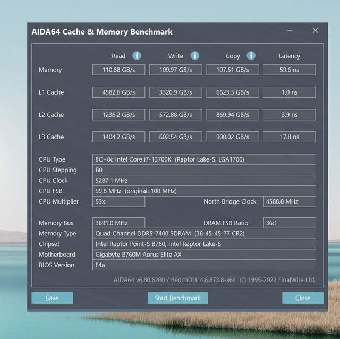340x339 pixels.
Task: Click DRAM:FSB Ratio 36:1 value
Action: point(290,223)
